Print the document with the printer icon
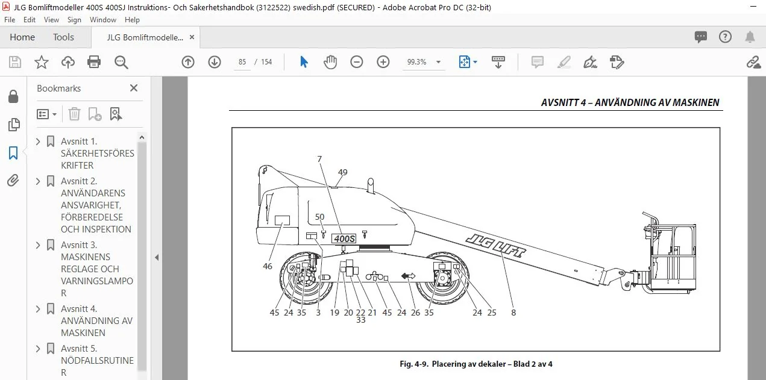This screenshot has width=766, height=380. [94, 62]
